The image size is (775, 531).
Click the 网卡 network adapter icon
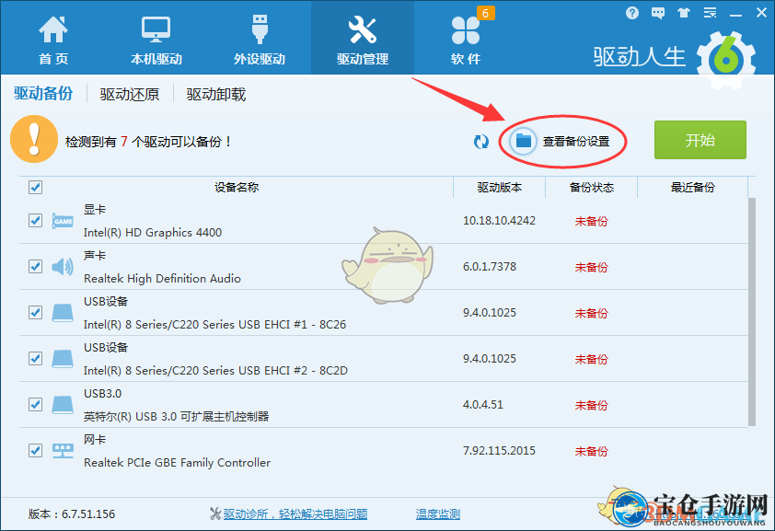click(x=63, y=451)
